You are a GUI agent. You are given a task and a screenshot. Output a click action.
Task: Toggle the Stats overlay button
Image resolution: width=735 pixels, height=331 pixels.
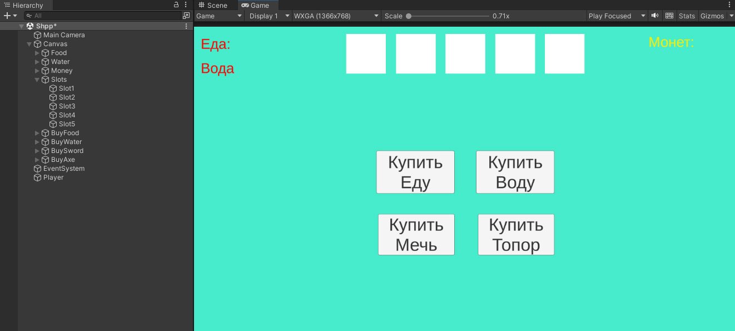[x=687, y=16]
